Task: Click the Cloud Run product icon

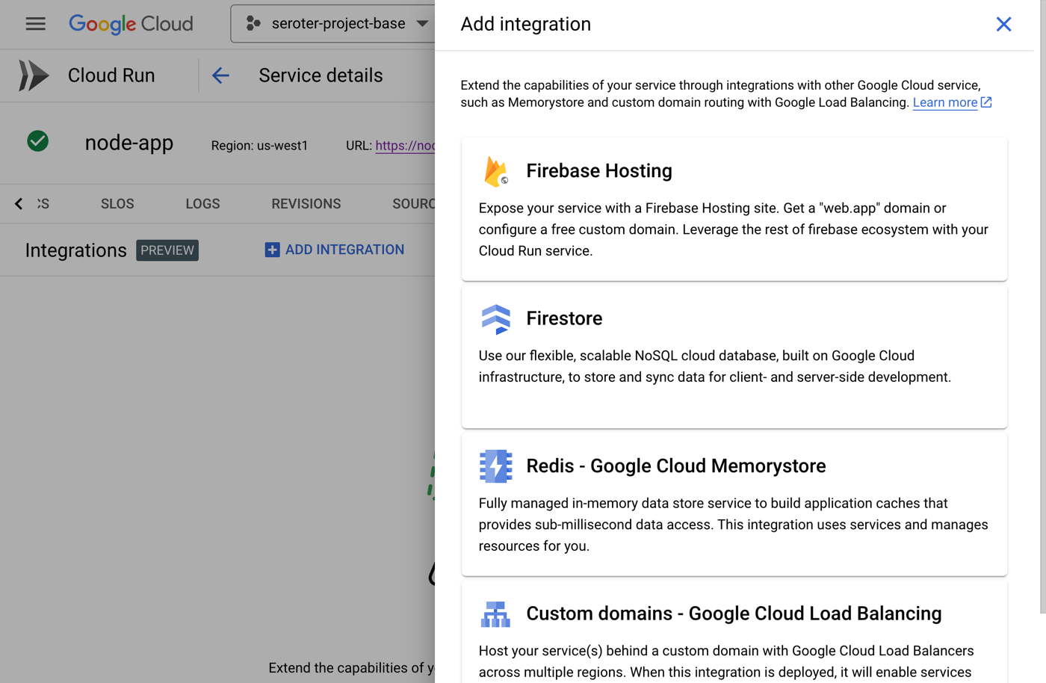Action: click(34, 75)
